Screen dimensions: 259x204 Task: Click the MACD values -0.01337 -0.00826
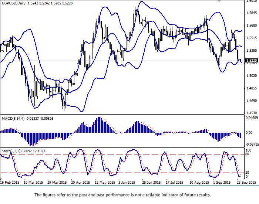pos(40,119)
